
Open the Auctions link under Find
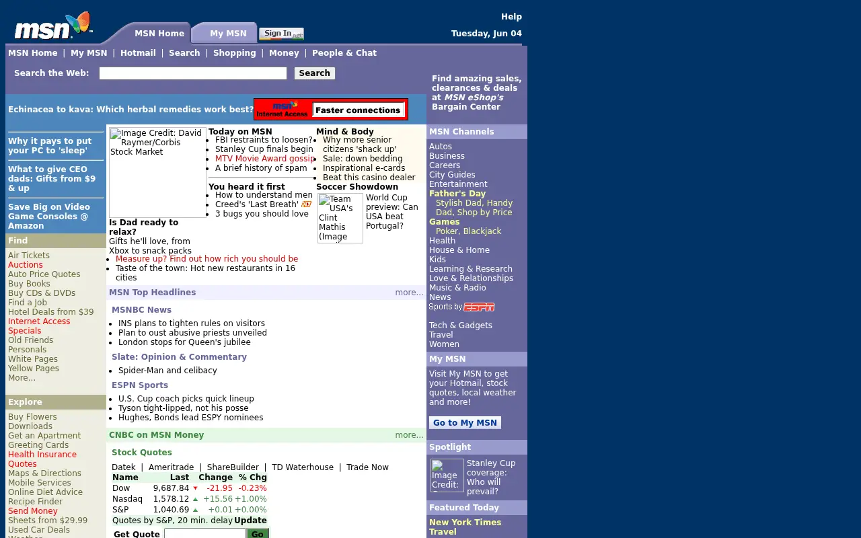pos(26,265)
